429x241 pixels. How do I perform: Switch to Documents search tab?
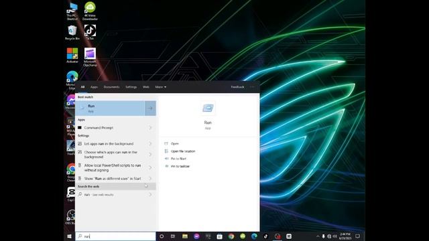click(x=111, y=87)
